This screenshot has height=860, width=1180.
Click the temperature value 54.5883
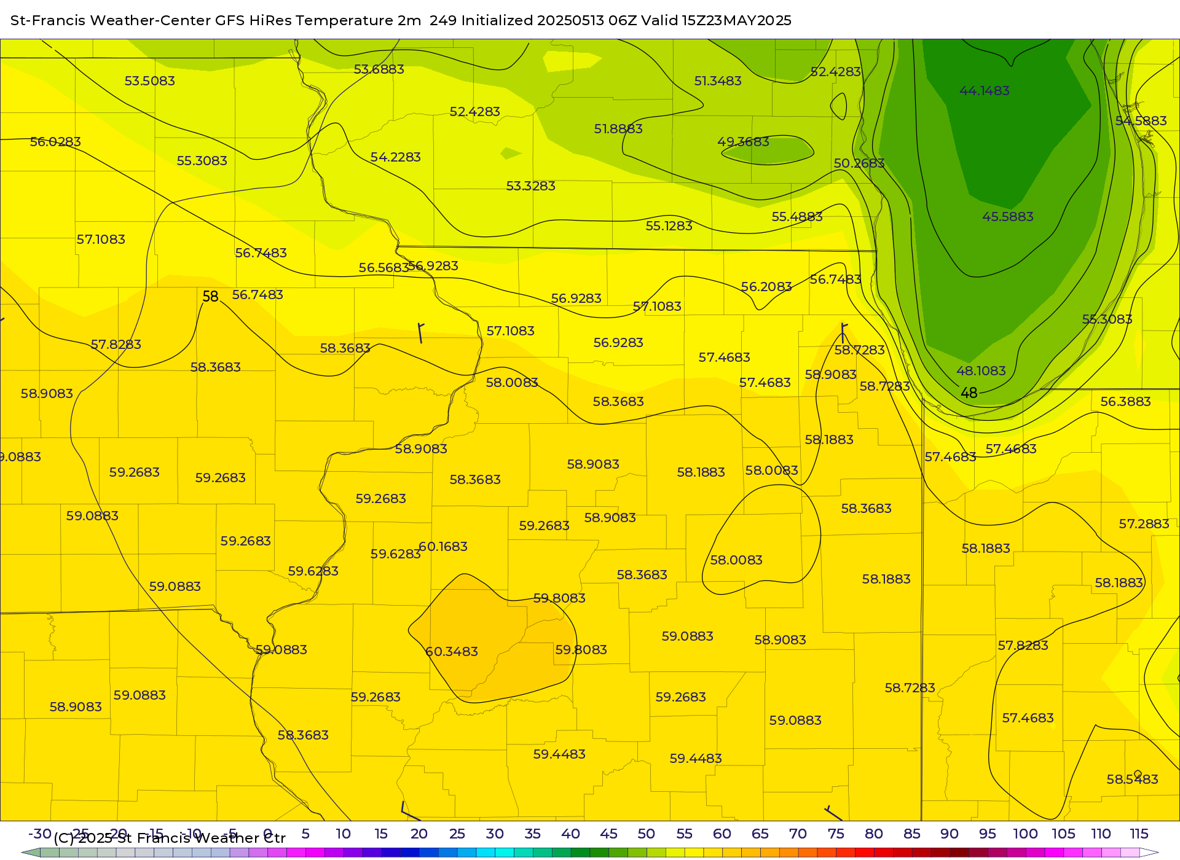(x=1141, y=121)
